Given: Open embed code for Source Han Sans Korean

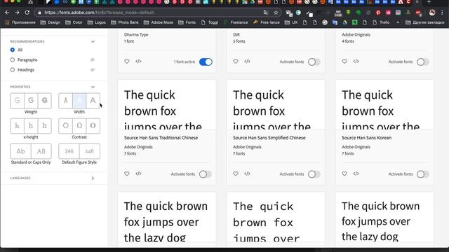Looking at the screenshot, I should click(356, 174).
